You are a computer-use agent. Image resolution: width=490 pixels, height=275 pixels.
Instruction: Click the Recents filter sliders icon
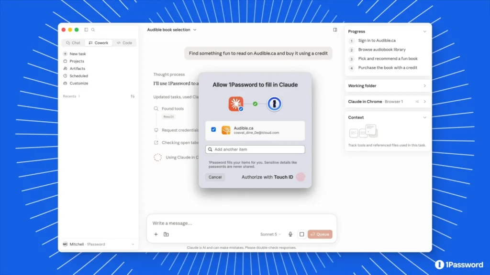[133, 96]
